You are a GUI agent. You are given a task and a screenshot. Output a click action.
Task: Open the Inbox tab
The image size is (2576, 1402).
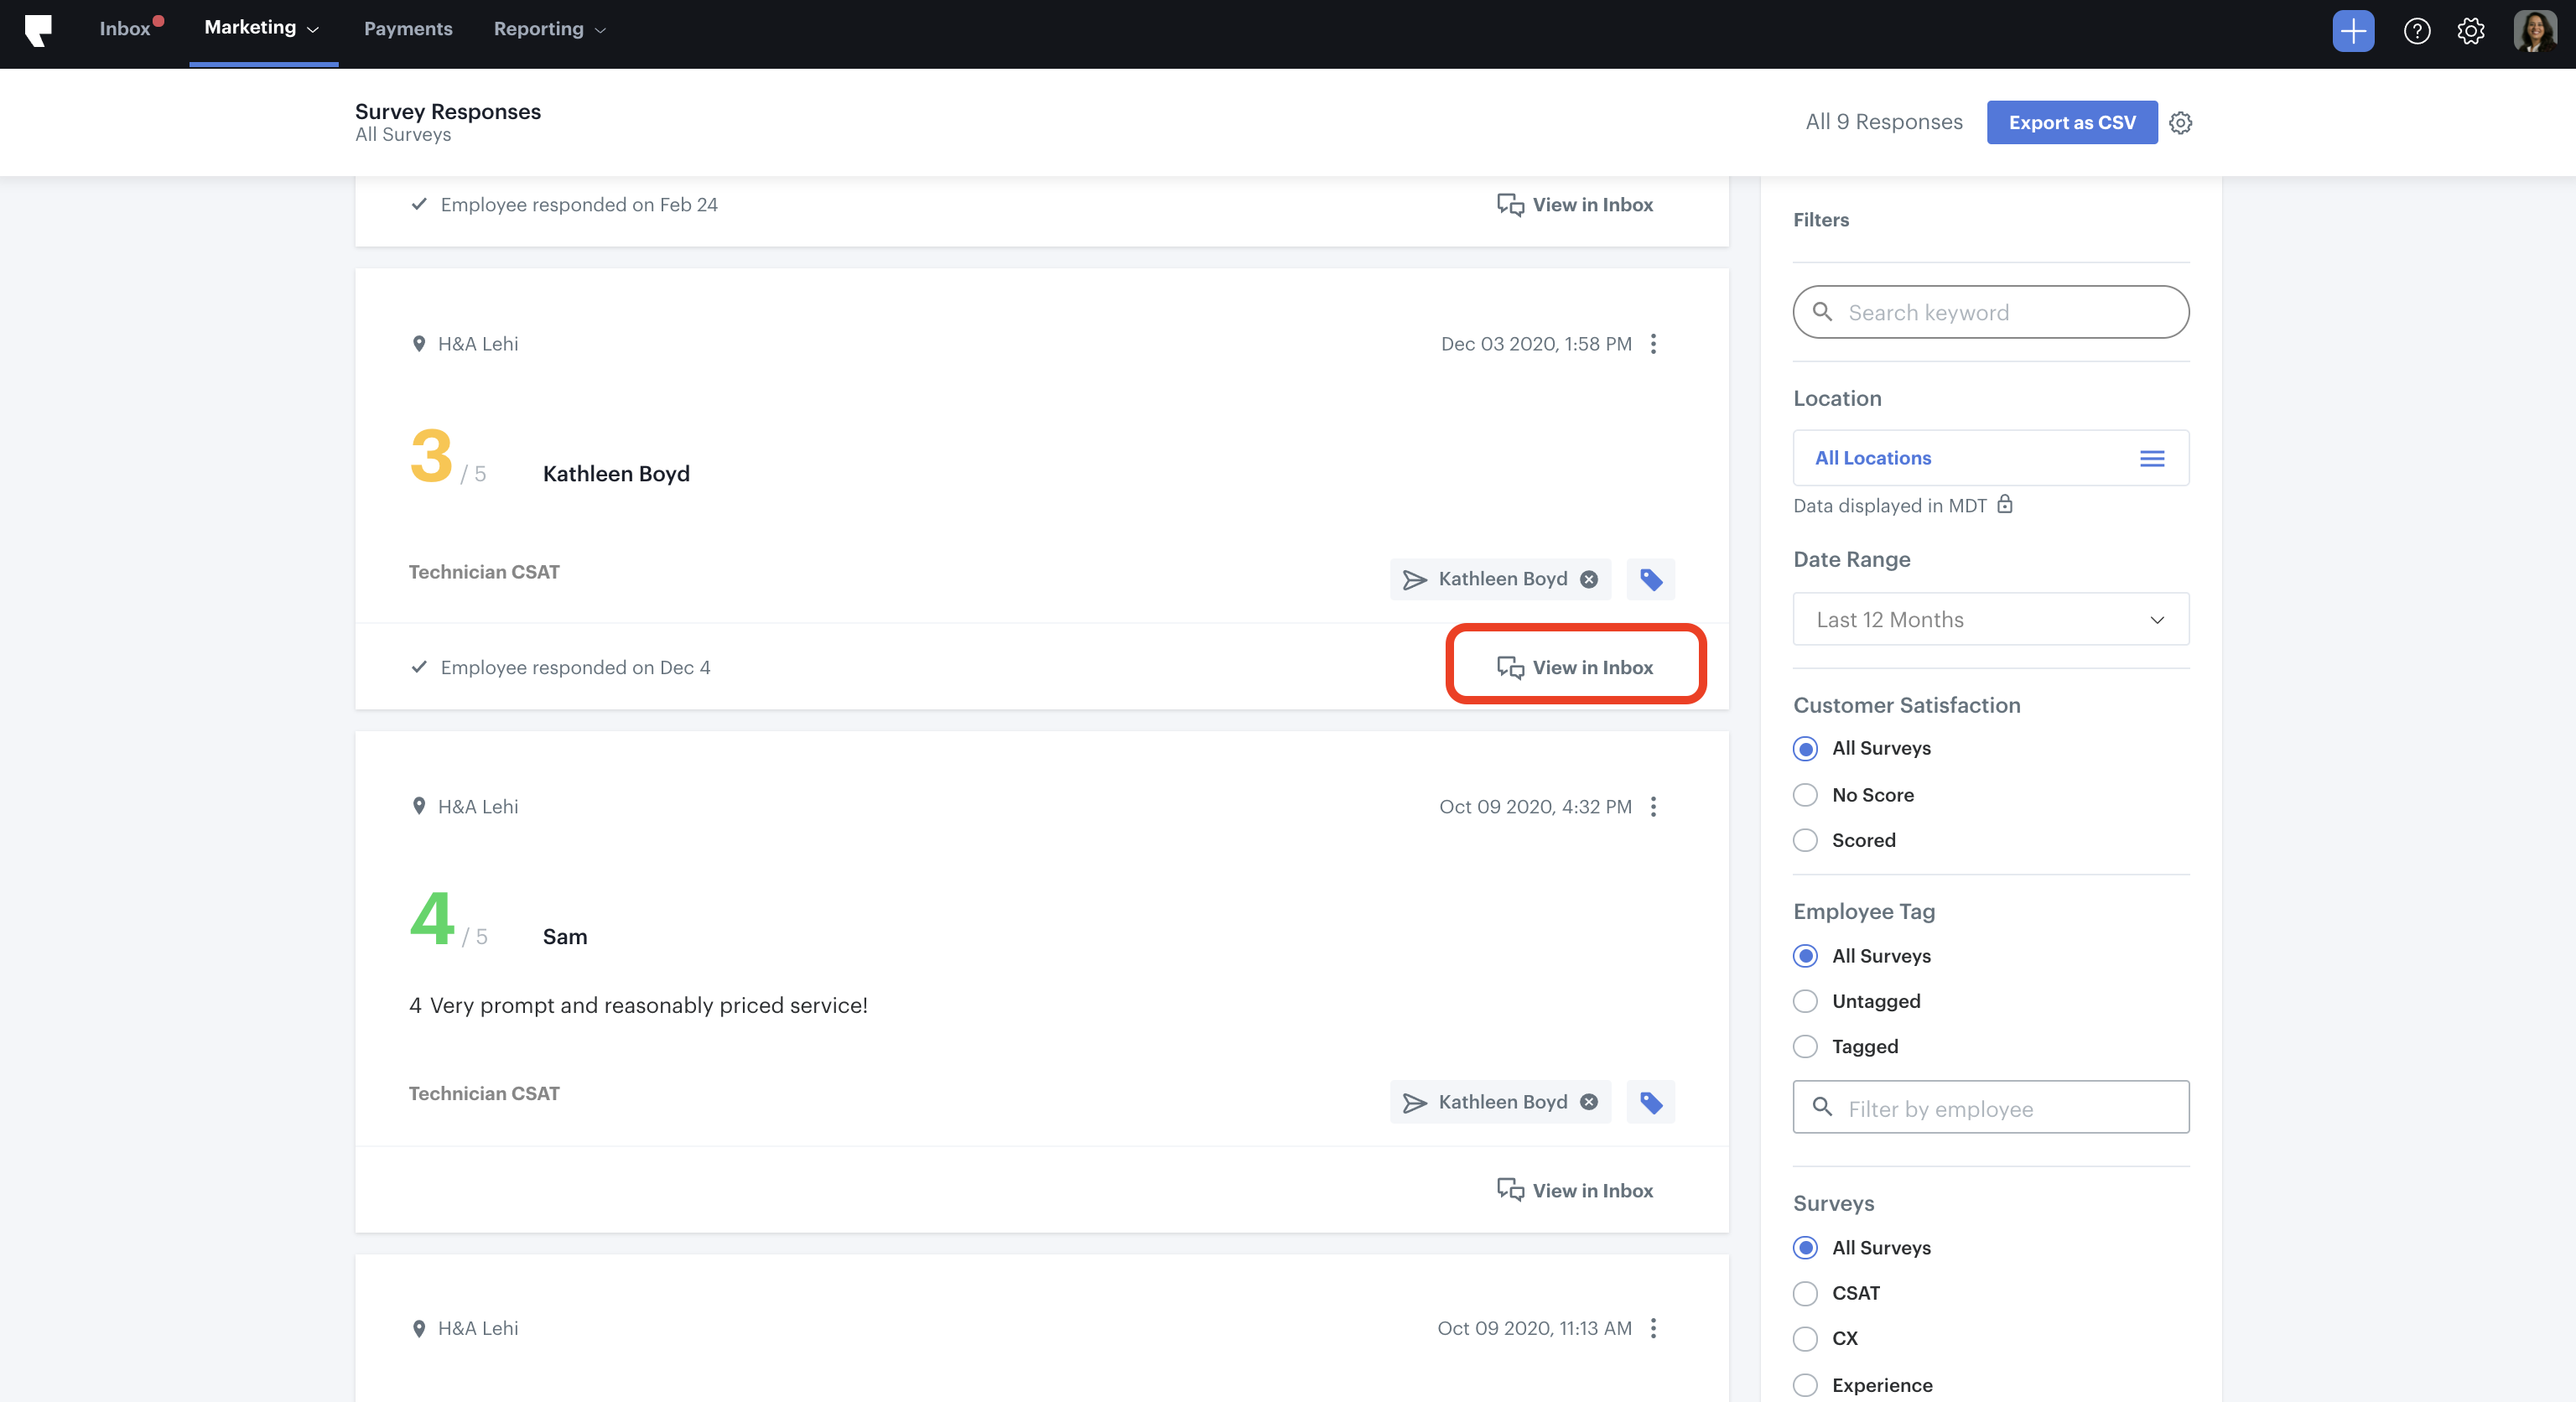124,29
